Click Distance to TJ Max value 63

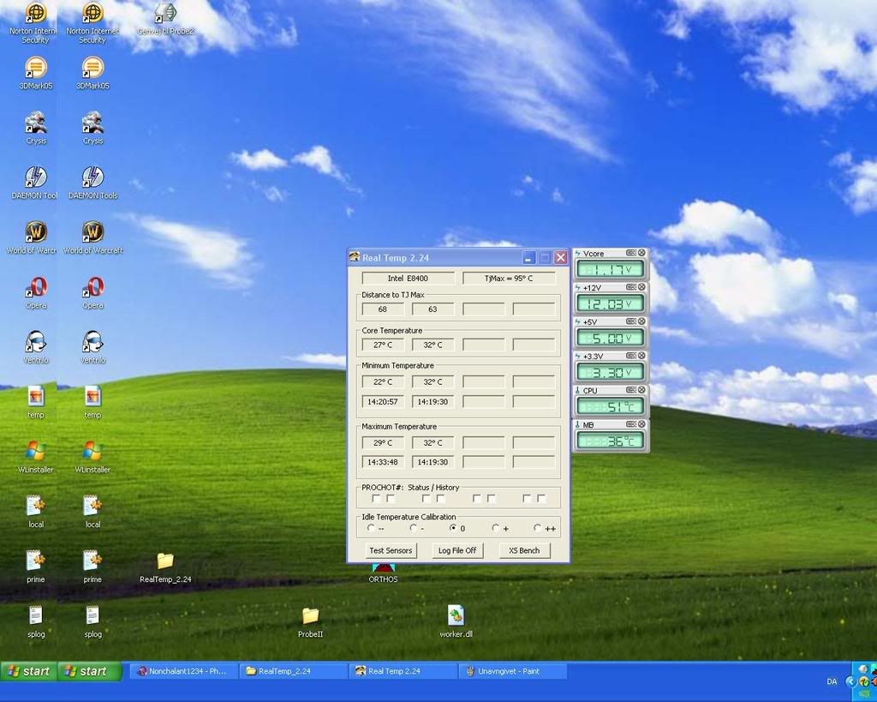click(433, 309)
